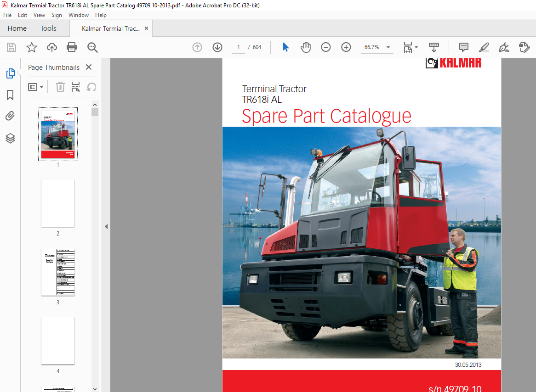Delete selected page with trash icon
Viewport: 536px width, 392px height.
pyautogui.click(x=60, y=87)
